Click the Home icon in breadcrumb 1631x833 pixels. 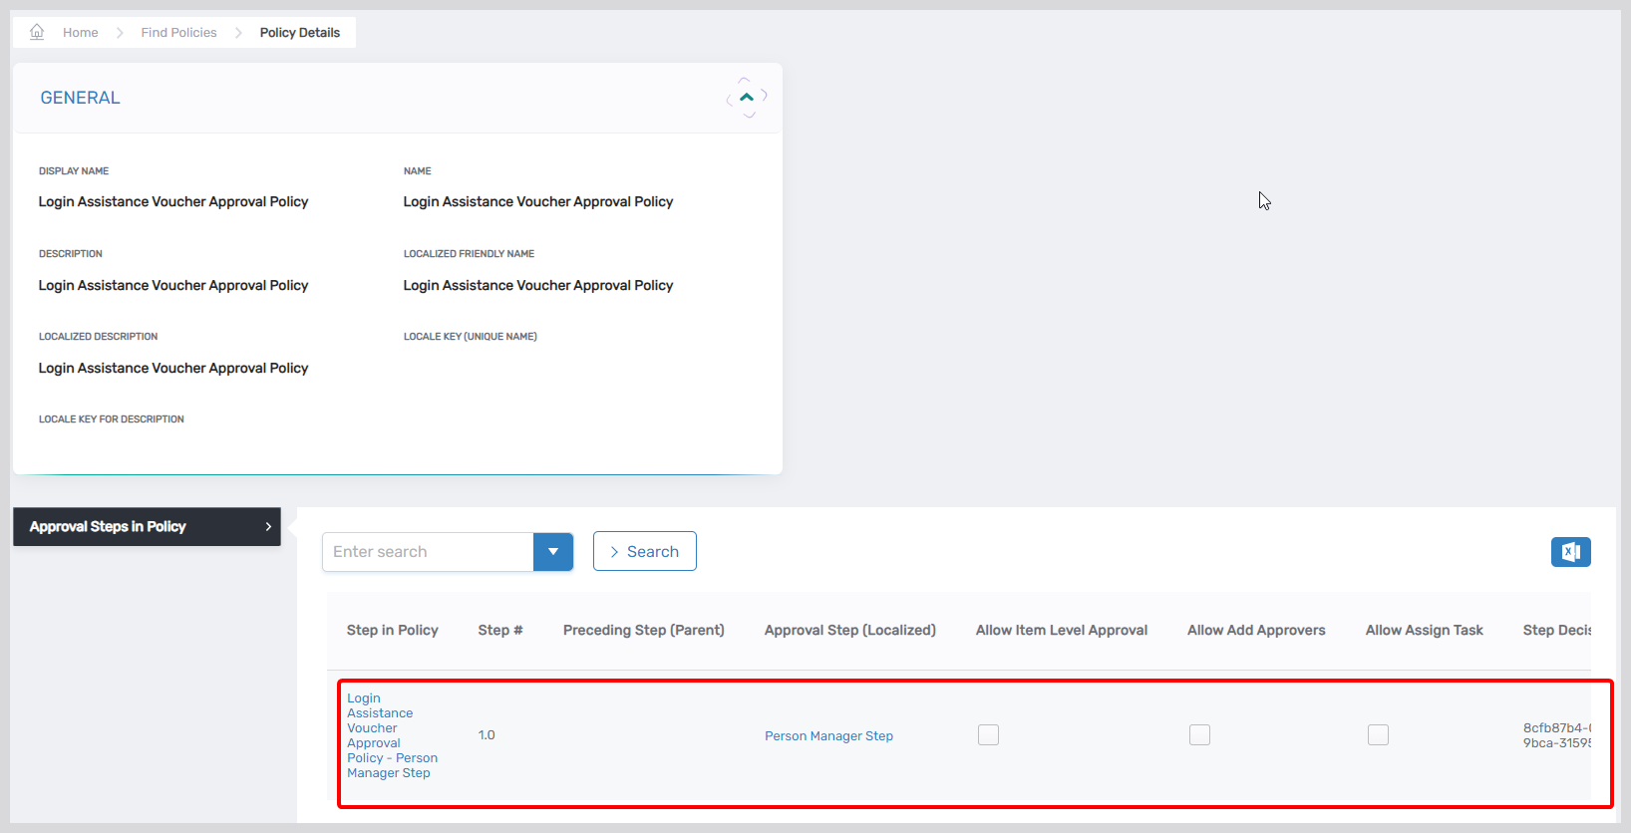coord(37,32)
